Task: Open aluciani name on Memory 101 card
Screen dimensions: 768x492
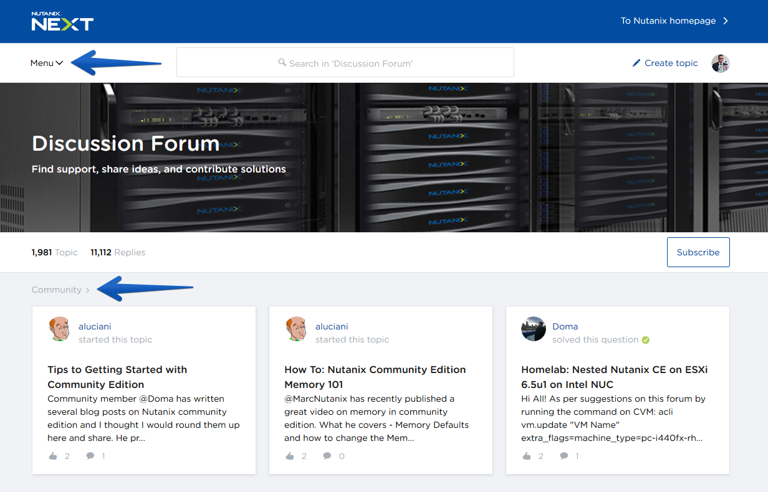Action: click(332, 326)
